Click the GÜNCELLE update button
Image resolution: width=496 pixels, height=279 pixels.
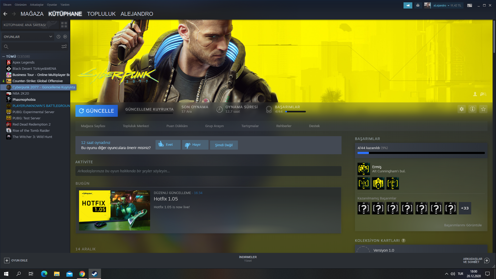pyautogui.click(x=97, y=111)
